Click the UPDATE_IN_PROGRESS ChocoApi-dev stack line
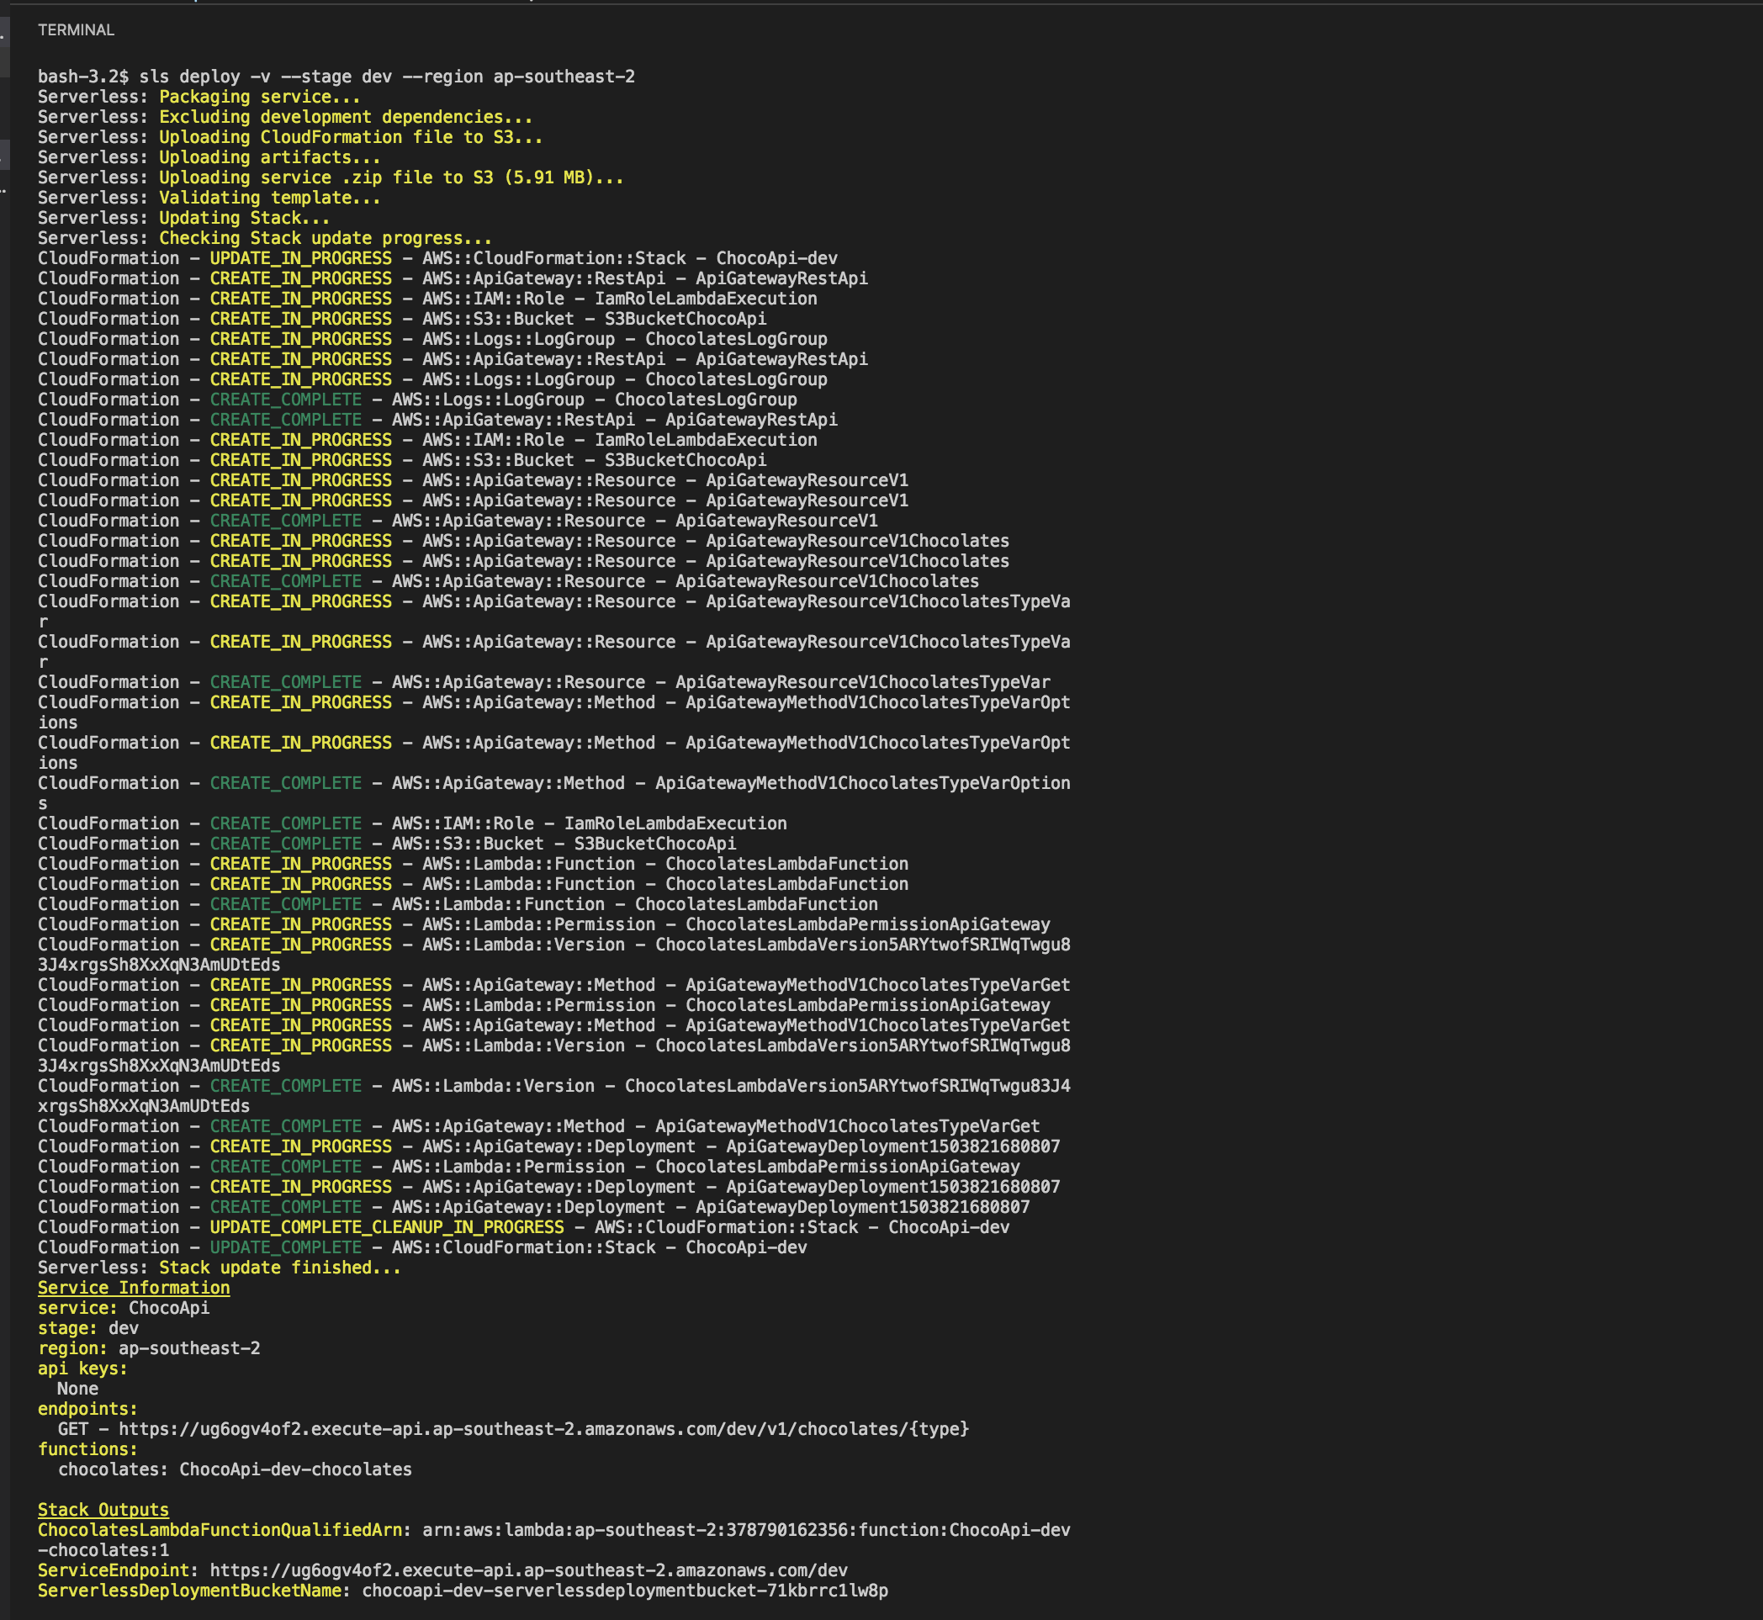The image size is (1763, 1620). (437, 257)
